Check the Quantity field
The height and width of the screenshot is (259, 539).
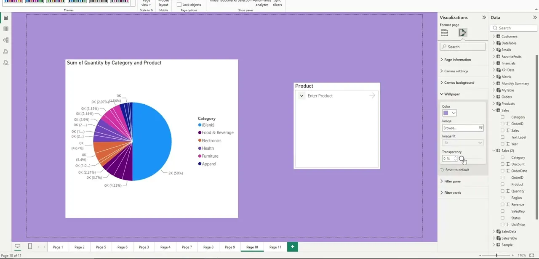(x=502, y=191)
